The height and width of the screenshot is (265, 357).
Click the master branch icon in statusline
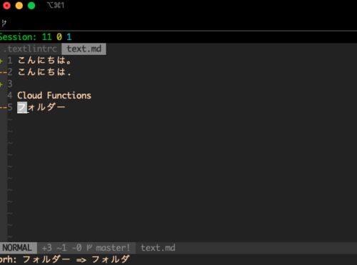click(89, 248)
